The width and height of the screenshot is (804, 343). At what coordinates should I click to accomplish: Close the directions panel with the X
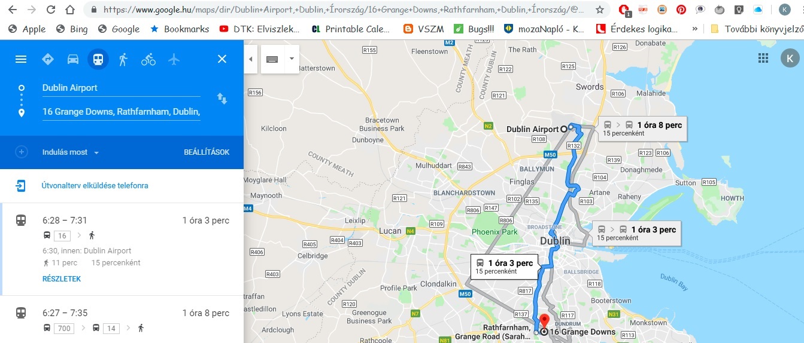222,59
